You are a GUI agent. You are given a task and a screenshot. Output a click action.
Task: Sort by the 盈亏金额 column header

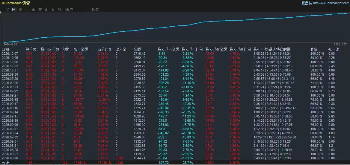[81, 49]
